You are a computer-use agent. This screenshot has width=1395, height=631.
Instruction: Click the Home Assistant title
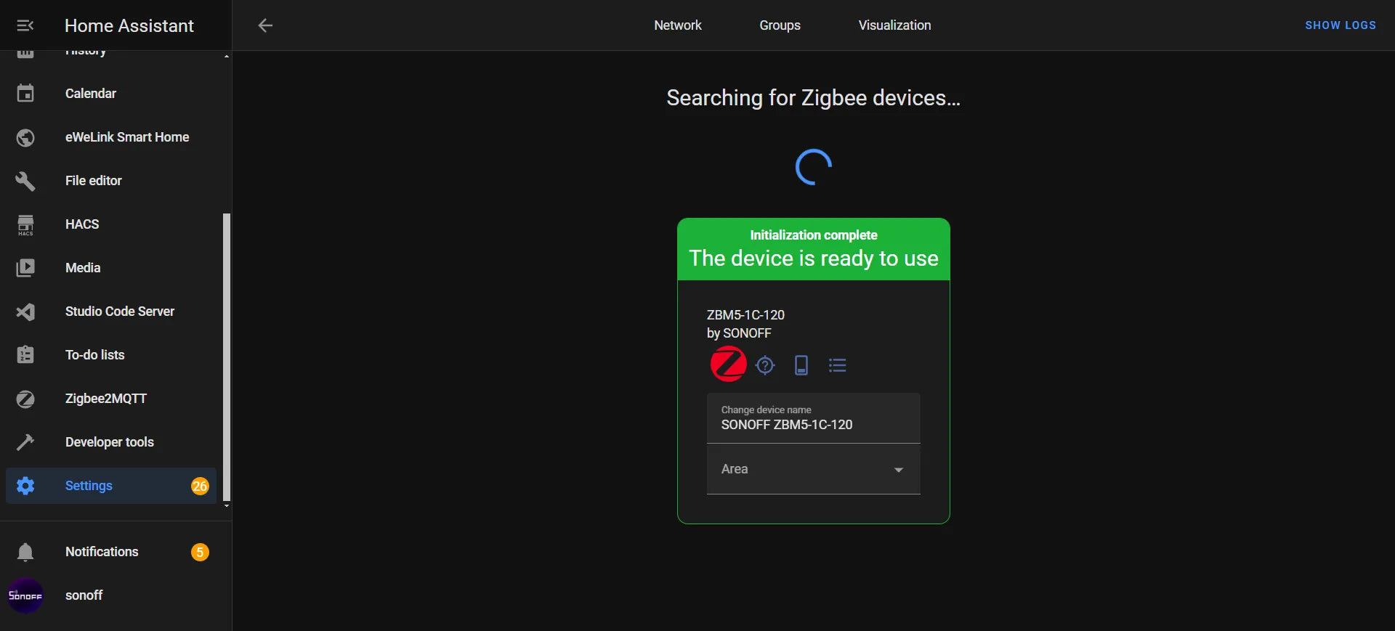point(129,25)
